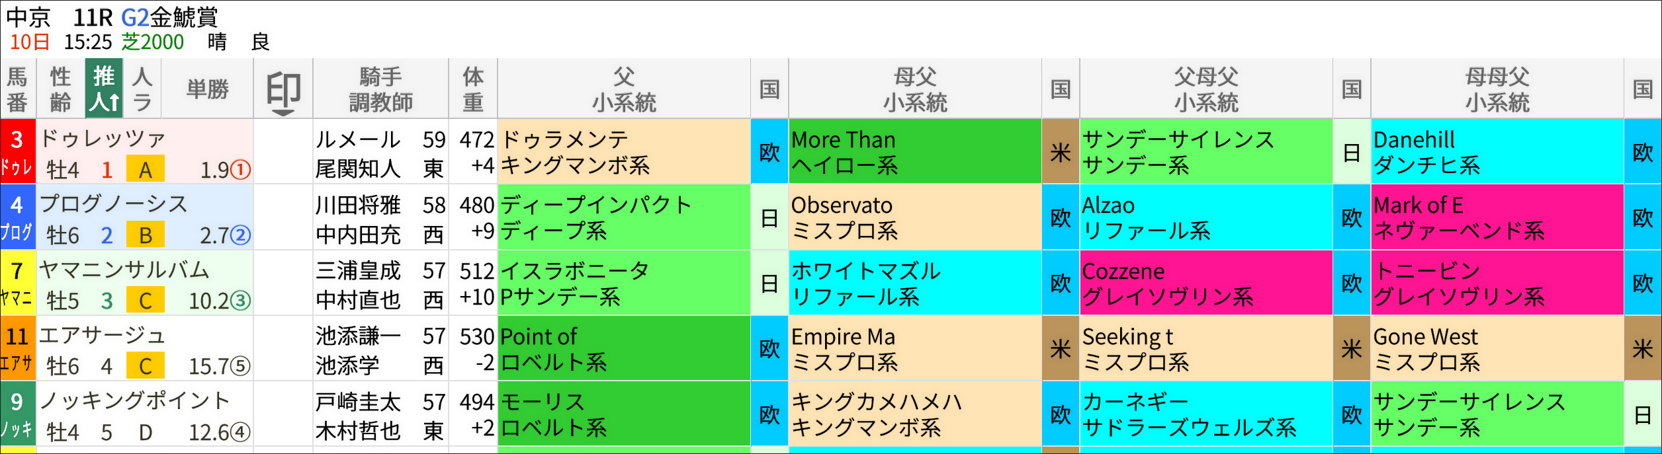The height and width of the screenshot is (454, 1662).
Task: Sort by 馬番 column header
Action: click(18, 89)
